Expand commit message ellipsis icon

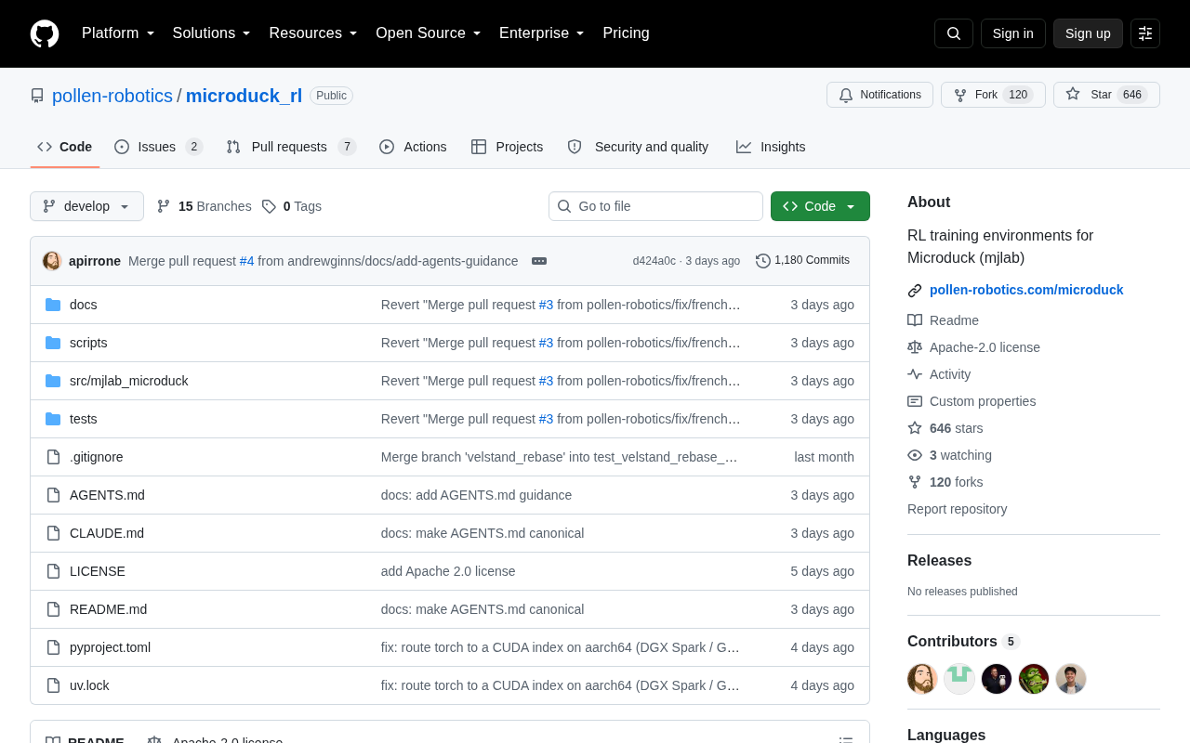click(x=539, y=261)
